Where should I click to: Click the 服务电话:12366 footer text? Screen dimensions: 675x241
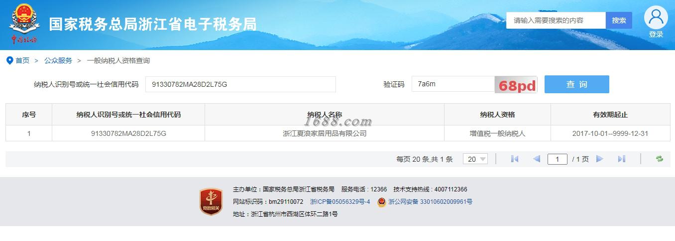pyautogui.click(x=364, y=189)
